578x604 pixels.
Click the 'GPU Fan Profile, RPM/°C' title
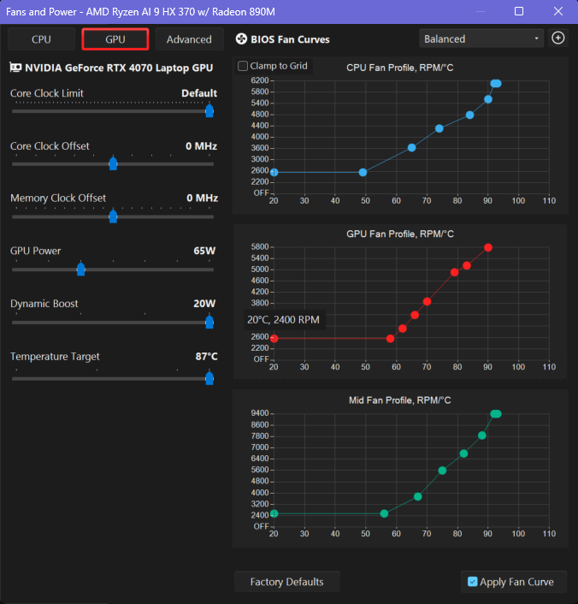click(400, 234)
